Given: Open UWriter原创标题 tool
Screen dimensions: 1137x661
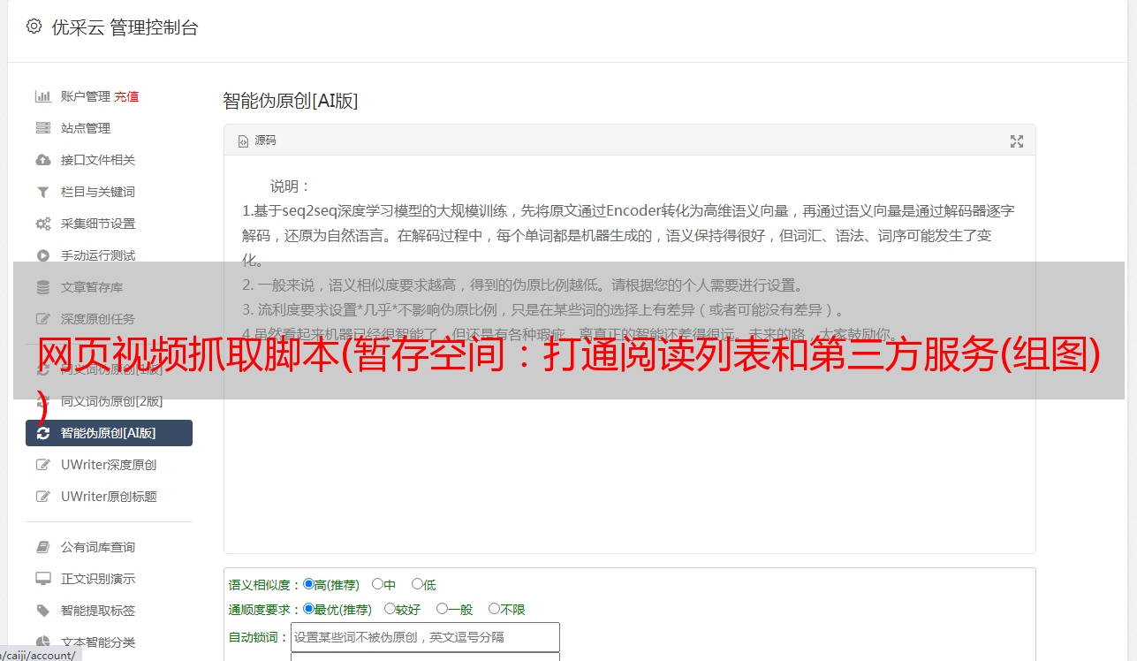Looking at the screenshot, I should pyautogui.click(x=109, y=497).
